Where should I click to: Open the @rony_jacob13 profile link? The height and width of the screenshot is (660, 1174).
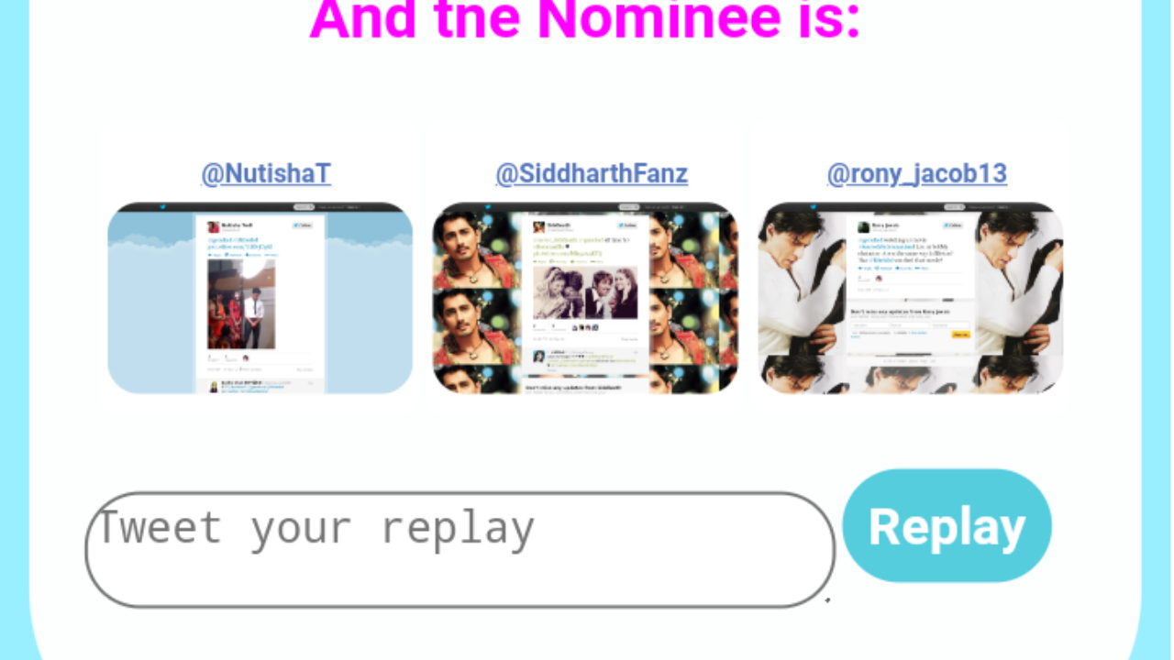(x=917, y=173)
